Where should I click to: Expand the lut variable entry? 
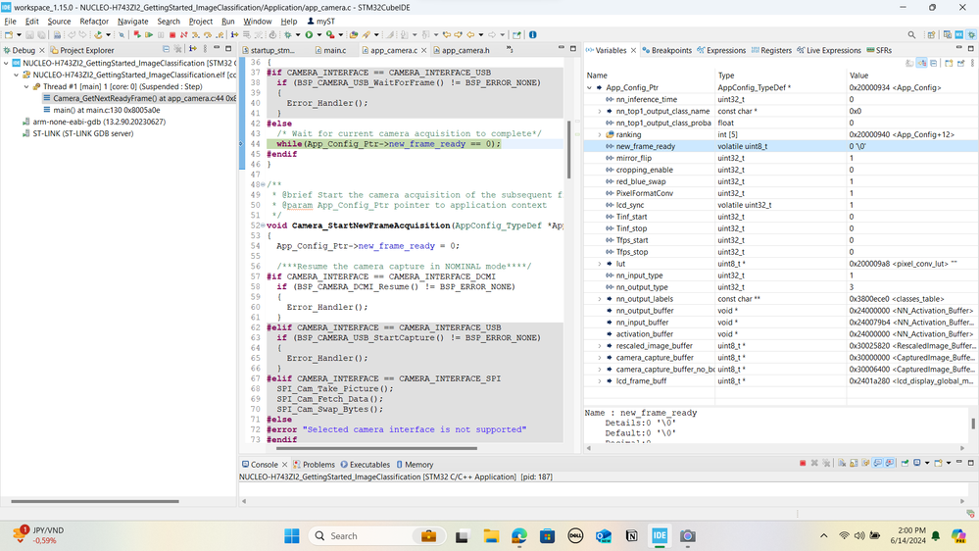point(600,264)
